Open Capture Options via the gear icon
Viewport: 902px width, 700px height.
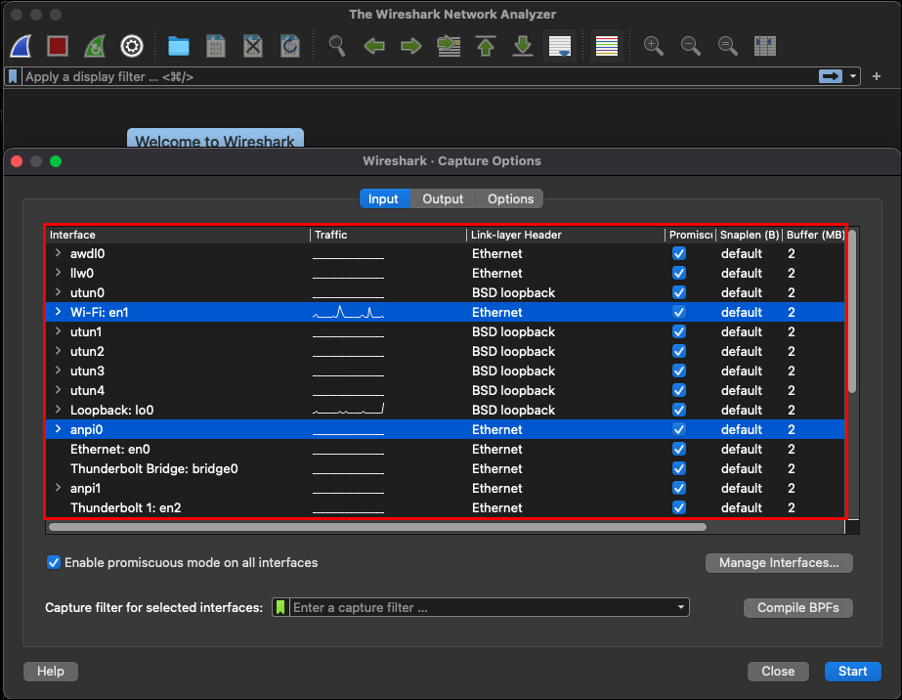[x=130, y=45]
